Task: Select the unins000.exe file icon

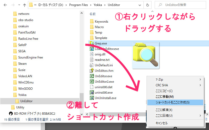Action: pyautogui.click(x=92, y=92)
